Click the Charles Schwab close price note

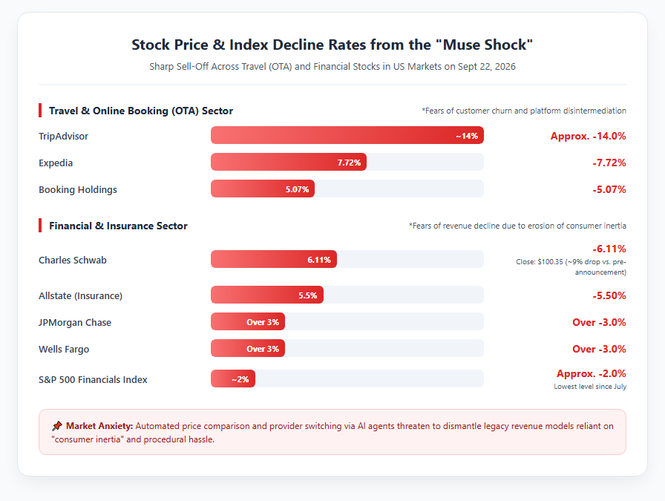[x=571, y=267]
